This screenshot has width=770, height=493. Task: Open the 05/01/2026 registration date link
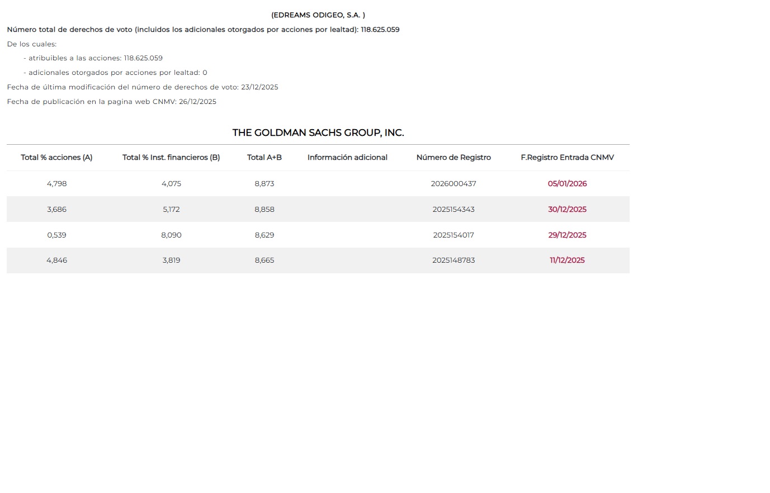pos(567,183)
